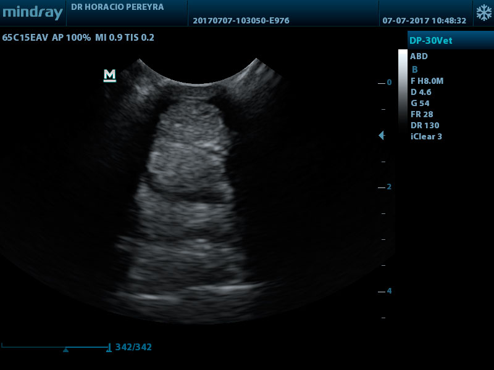This screenshot has width=494, height=370.
Task: Click the depth D 4.6 parameter
Action: point(421,92)
